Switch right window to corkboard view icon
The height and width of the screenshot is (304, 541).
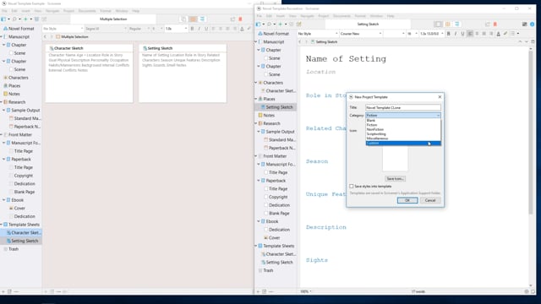coord(448,24)
